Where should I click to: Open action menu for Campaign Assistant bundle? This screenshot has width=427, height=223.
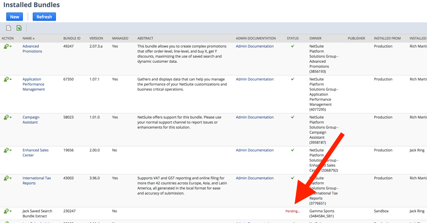click(x=8, y=117)
